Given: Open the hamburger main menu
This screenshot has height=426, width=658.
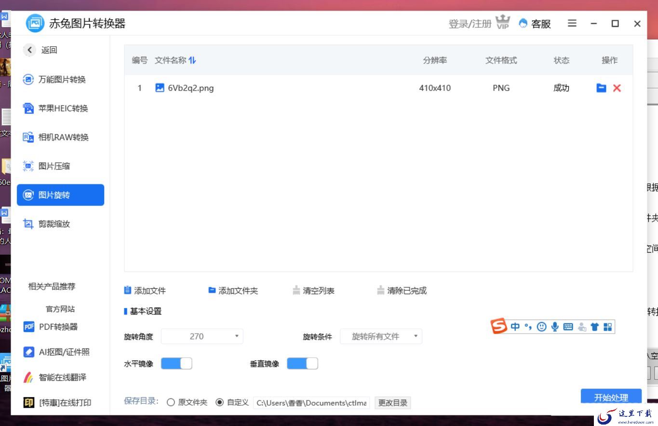Looking at the screenshot, I should [x=572, y=23].
